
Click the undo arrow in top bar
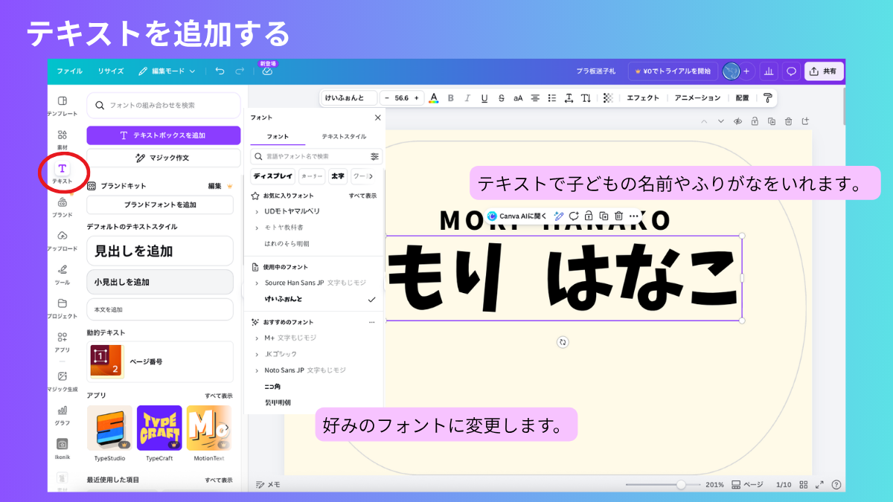click(x=220, y=71)
